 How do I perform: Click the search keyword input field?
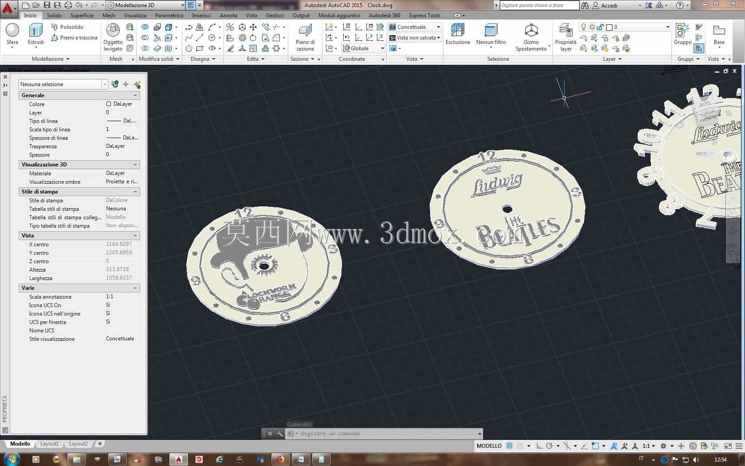click(539, 5)
